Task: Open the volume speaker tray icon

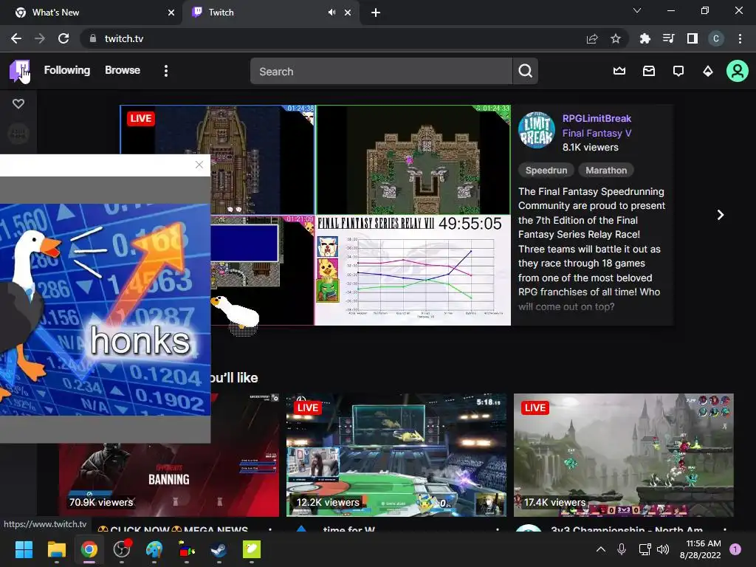Action: 663,549
